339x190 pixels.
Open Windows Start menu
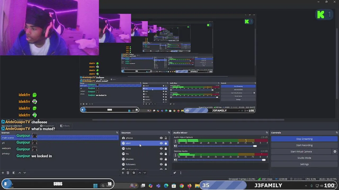tap(95, 186)
